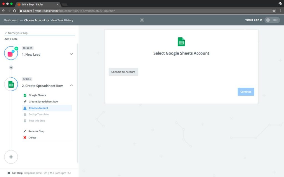Open View Task History link

coord(62,20)
